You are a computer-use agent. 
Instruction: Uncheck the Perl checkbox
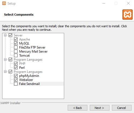point(16,68)
